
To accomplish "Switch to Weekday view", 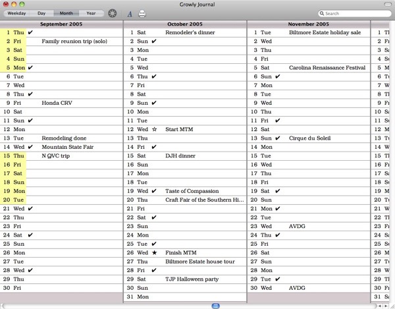I will coord(16,13).
